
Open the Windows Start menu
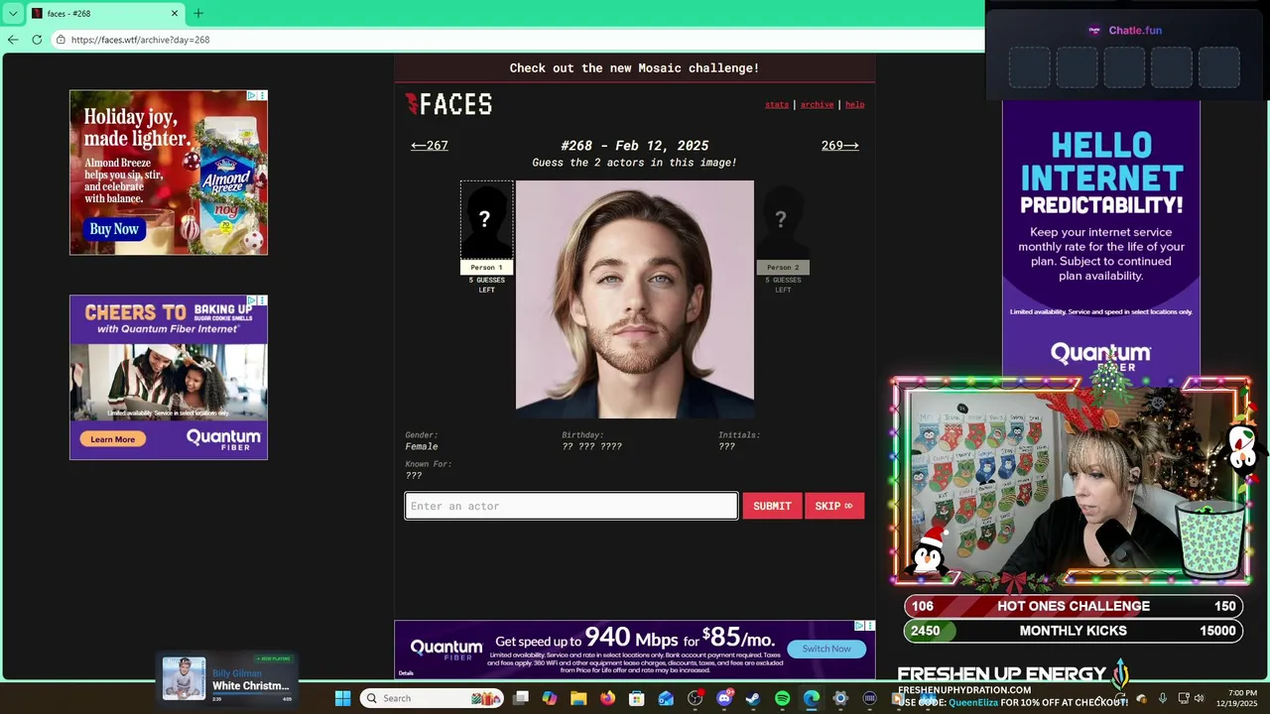pos(342,698)
